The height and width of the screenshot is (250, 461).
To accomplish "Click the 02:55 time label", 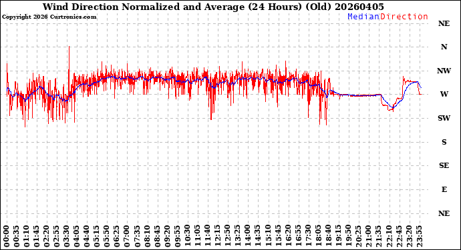I will click(x=57, y=236).
